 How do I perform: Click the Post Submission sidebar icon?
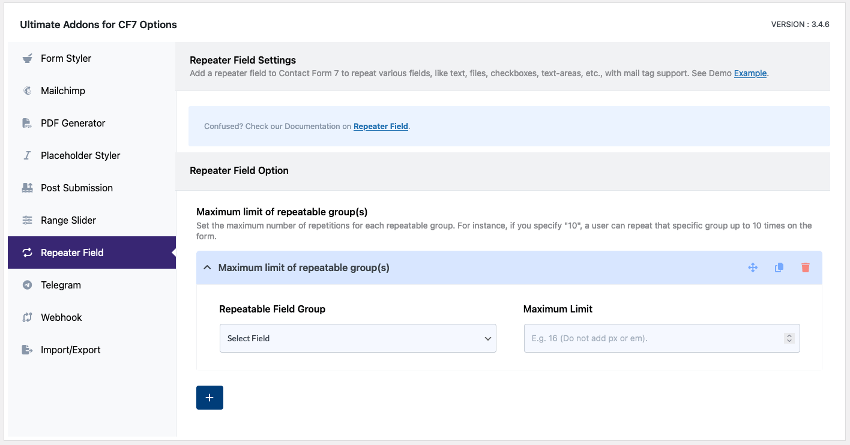pos(27,188)
